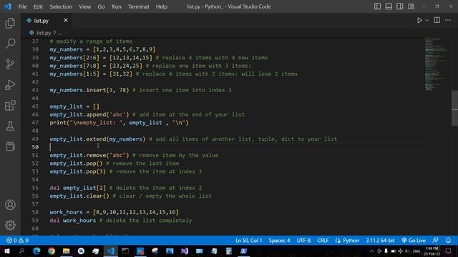
Task: Open the feedback icon in status bar
Action: 435,241
